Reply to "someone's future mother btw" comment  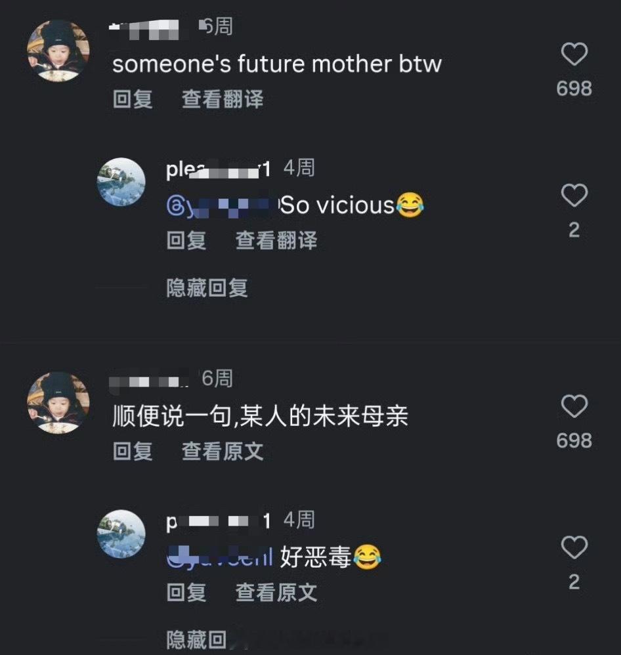point(133,99)
